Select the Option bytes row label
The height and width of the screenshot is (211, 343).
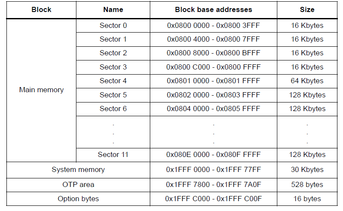pyautogui.click(x=78, y=199)
